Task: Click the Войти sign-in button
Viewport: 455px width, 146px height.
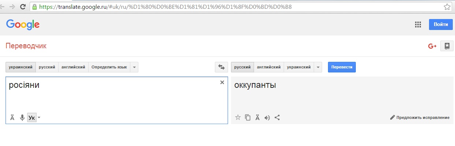Action: tap(441, 25)
